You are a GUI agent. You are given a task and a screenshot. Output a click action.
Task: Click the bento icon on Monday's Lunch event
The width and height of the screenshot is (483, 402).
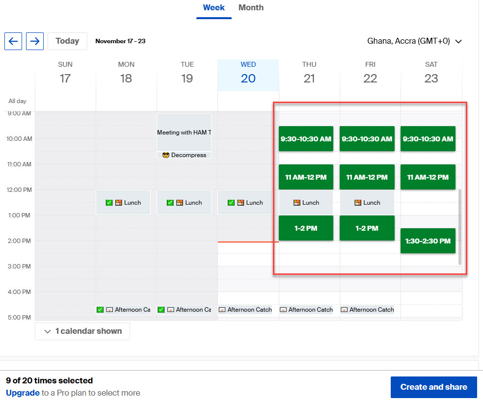tap(119, 202)
